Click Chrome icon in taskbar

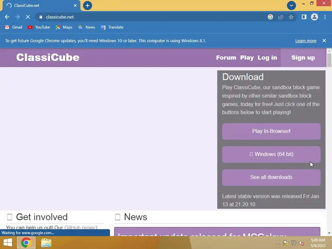[26, 243]
